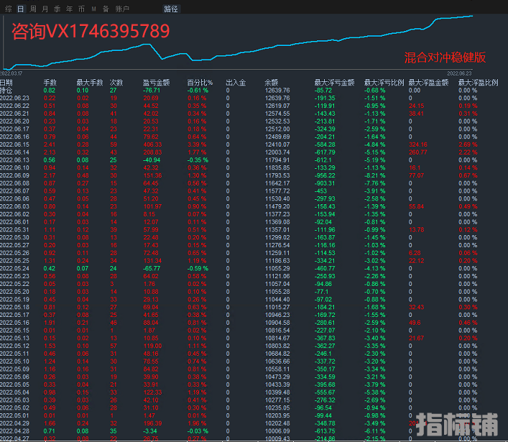Click the 余额 balance column header
The height and width of the screenshot is (442, 508).
272,83
